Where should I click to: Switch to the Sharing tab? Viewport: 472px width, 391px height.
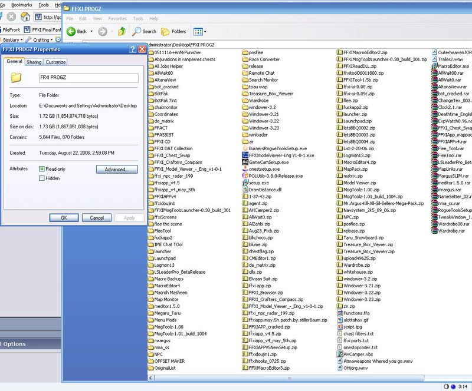point(34,62)
